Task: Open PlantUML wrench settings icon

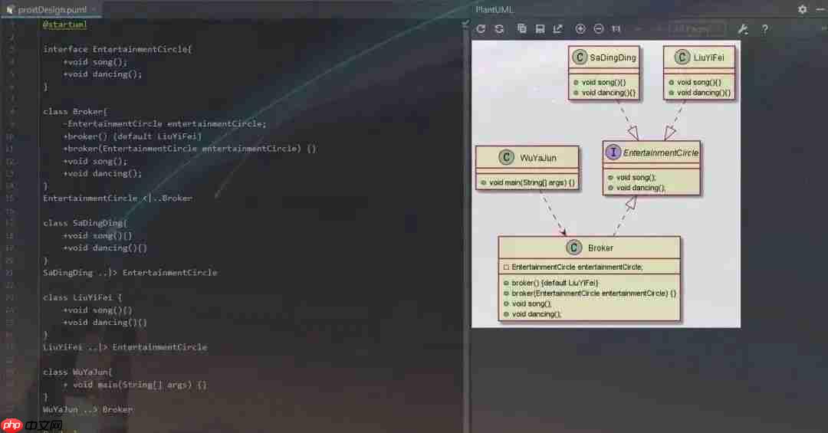Action: point(742,29)
